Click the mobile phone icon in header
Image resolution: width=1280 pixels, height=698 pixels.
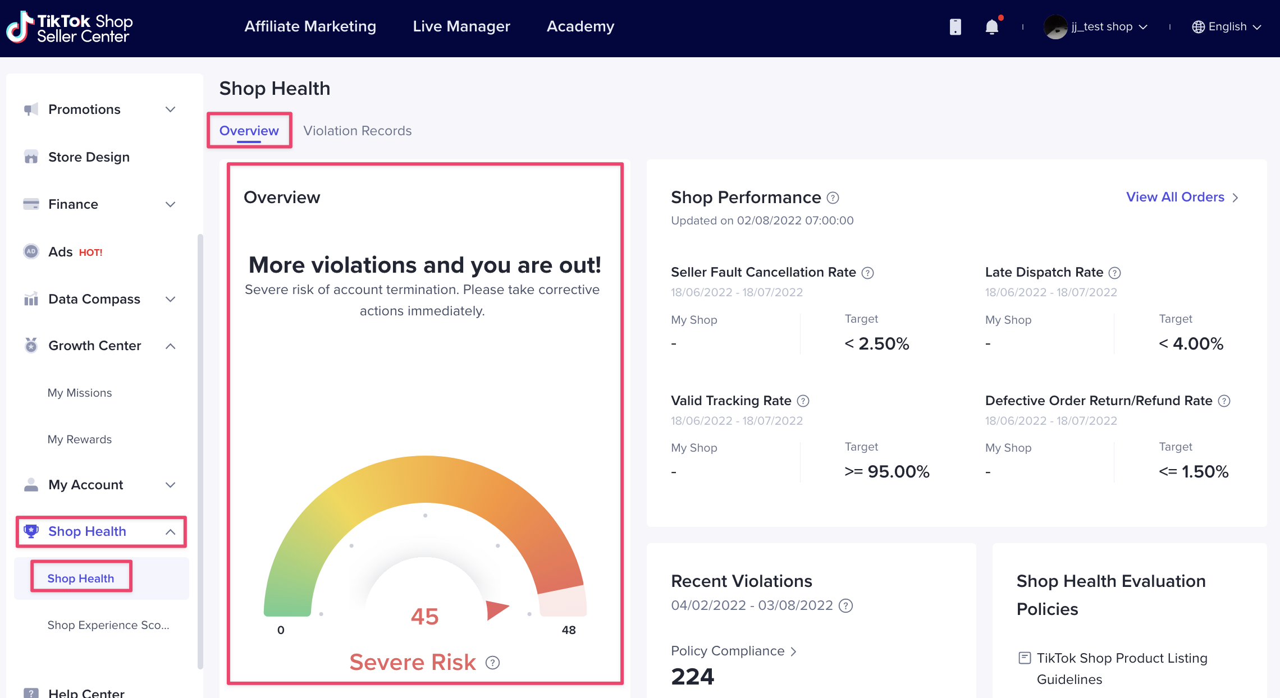955,27
